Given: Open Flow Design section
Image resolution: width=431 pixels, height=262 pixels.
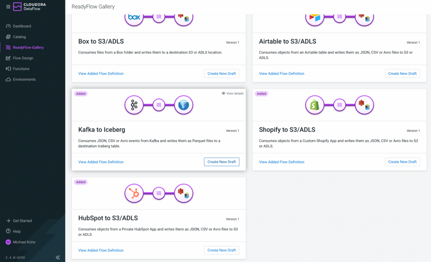Looking at the screenshot, I should tap(23, 58).
